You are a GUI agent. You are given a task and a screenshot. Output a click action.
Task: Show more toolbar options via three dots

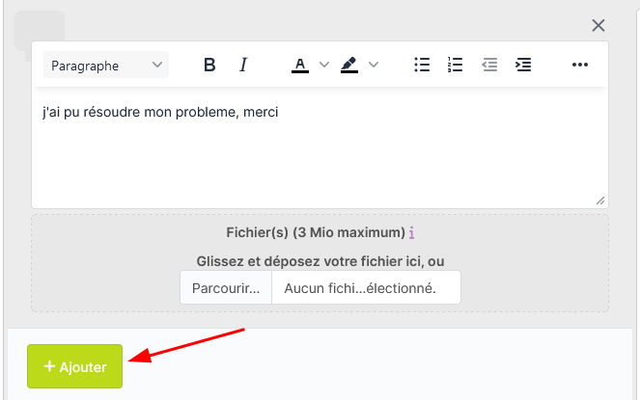(x=580, y=65)
